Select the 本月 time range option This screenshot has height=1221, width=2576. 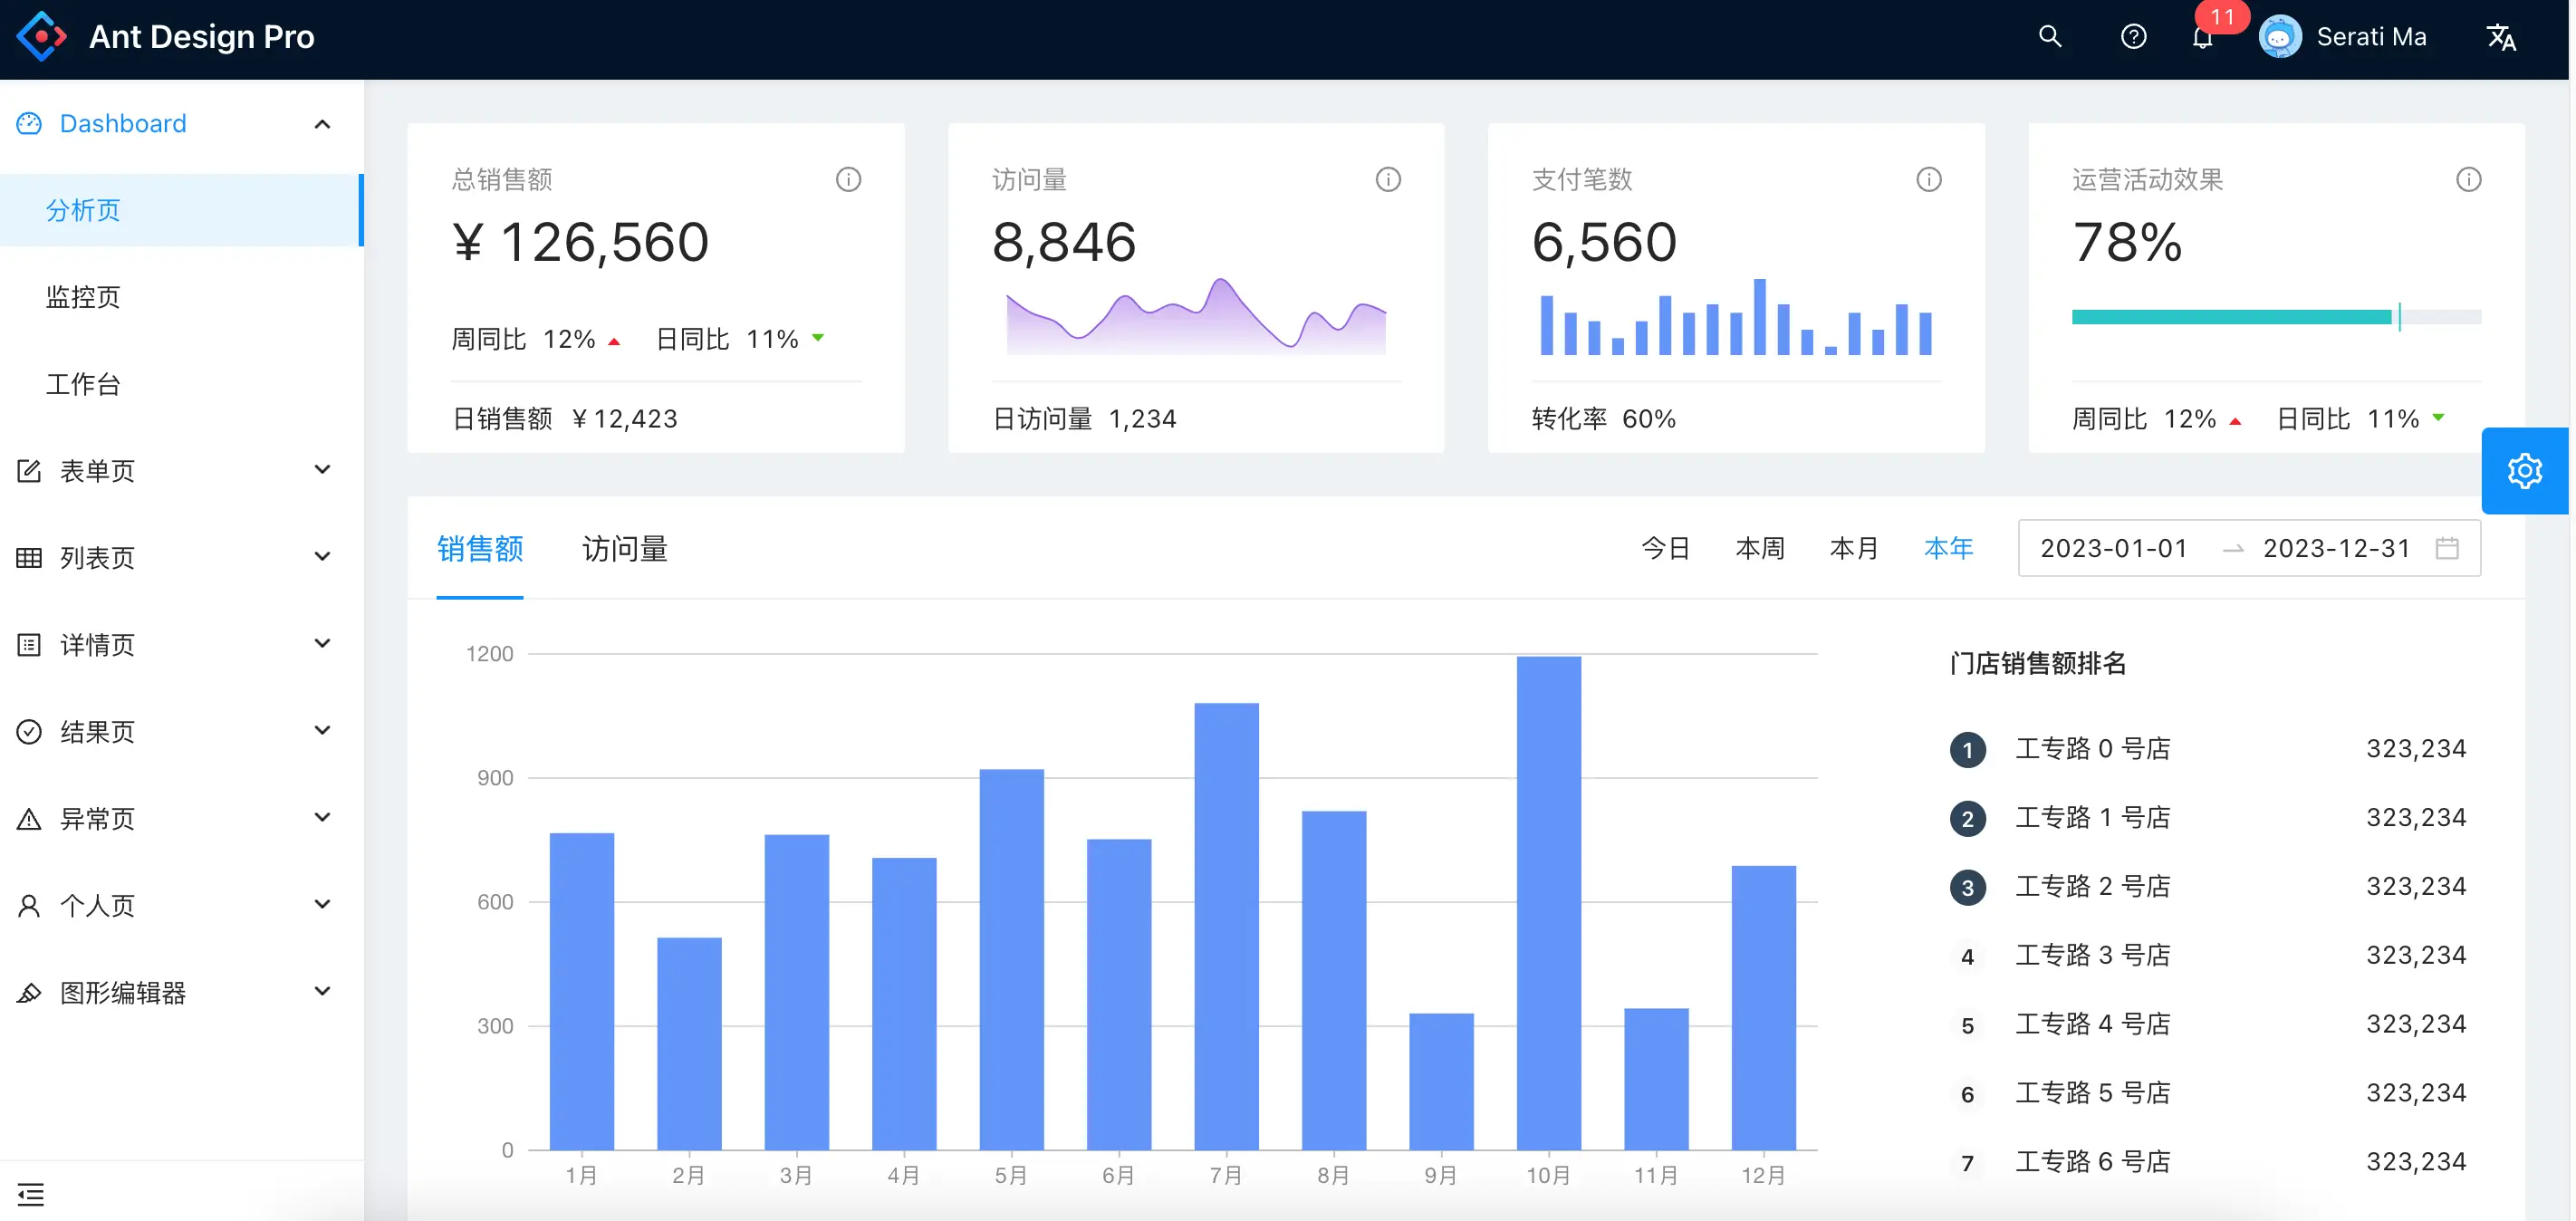[x=1853, y=548]
